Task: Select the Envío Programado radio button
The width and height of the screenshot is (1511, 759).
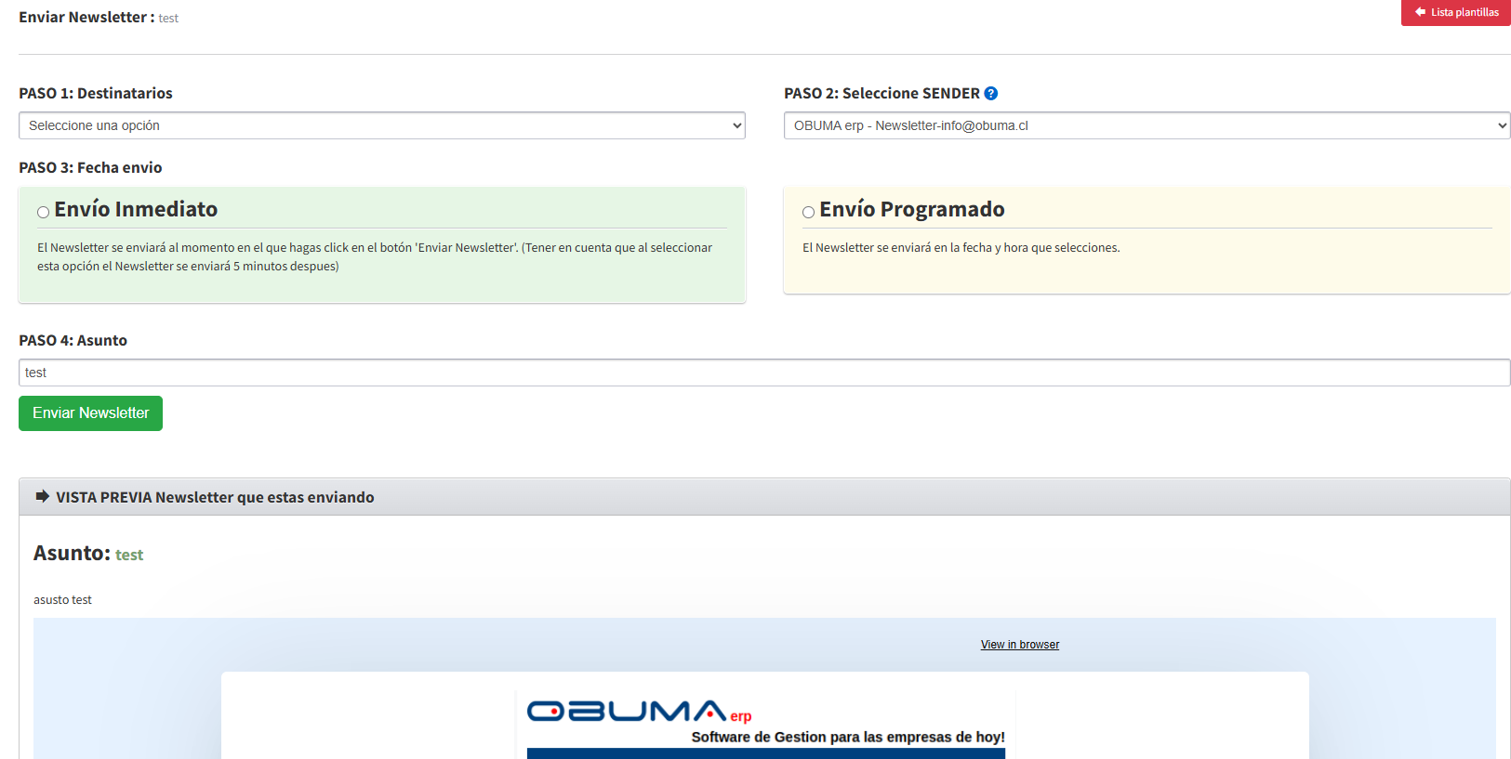Action: coord(809,213)
